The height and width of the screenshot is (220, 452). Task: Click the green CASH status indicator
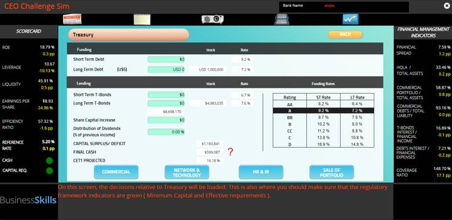49,160
